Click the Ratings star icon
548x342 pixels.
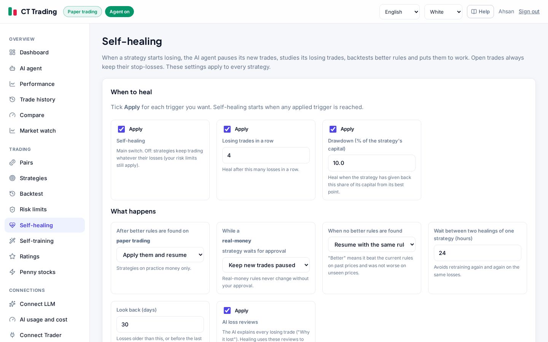[x=12, y=256]
